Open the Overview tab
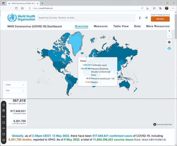Viewport: 177px width, 146px height. (81, 26)
